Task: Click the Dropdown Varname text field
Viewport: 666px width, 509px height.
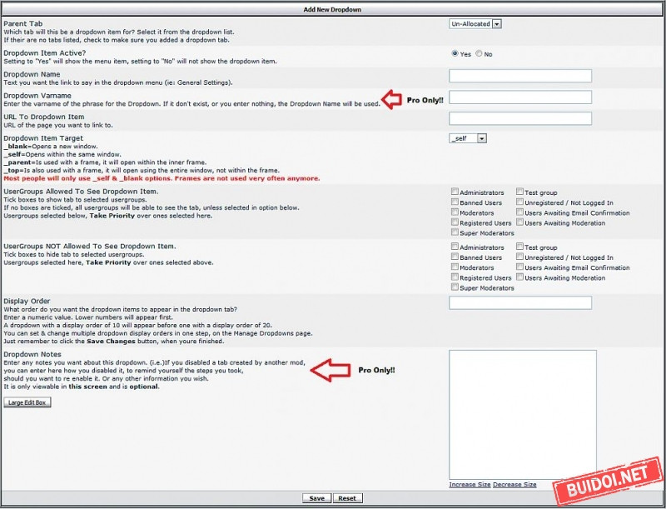Action: 519,97
